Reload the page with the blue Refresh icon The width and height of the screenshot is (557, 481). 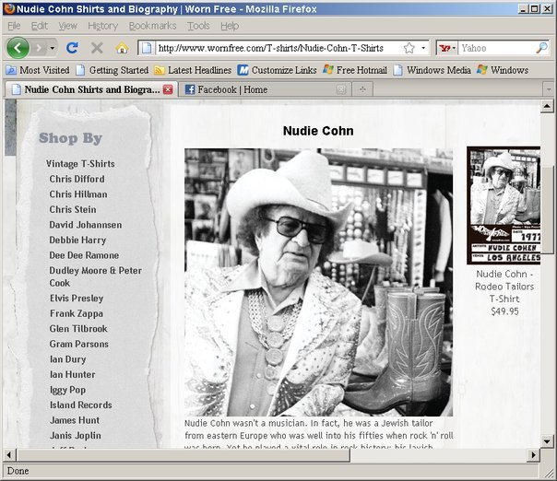click(x=72, y=48)
